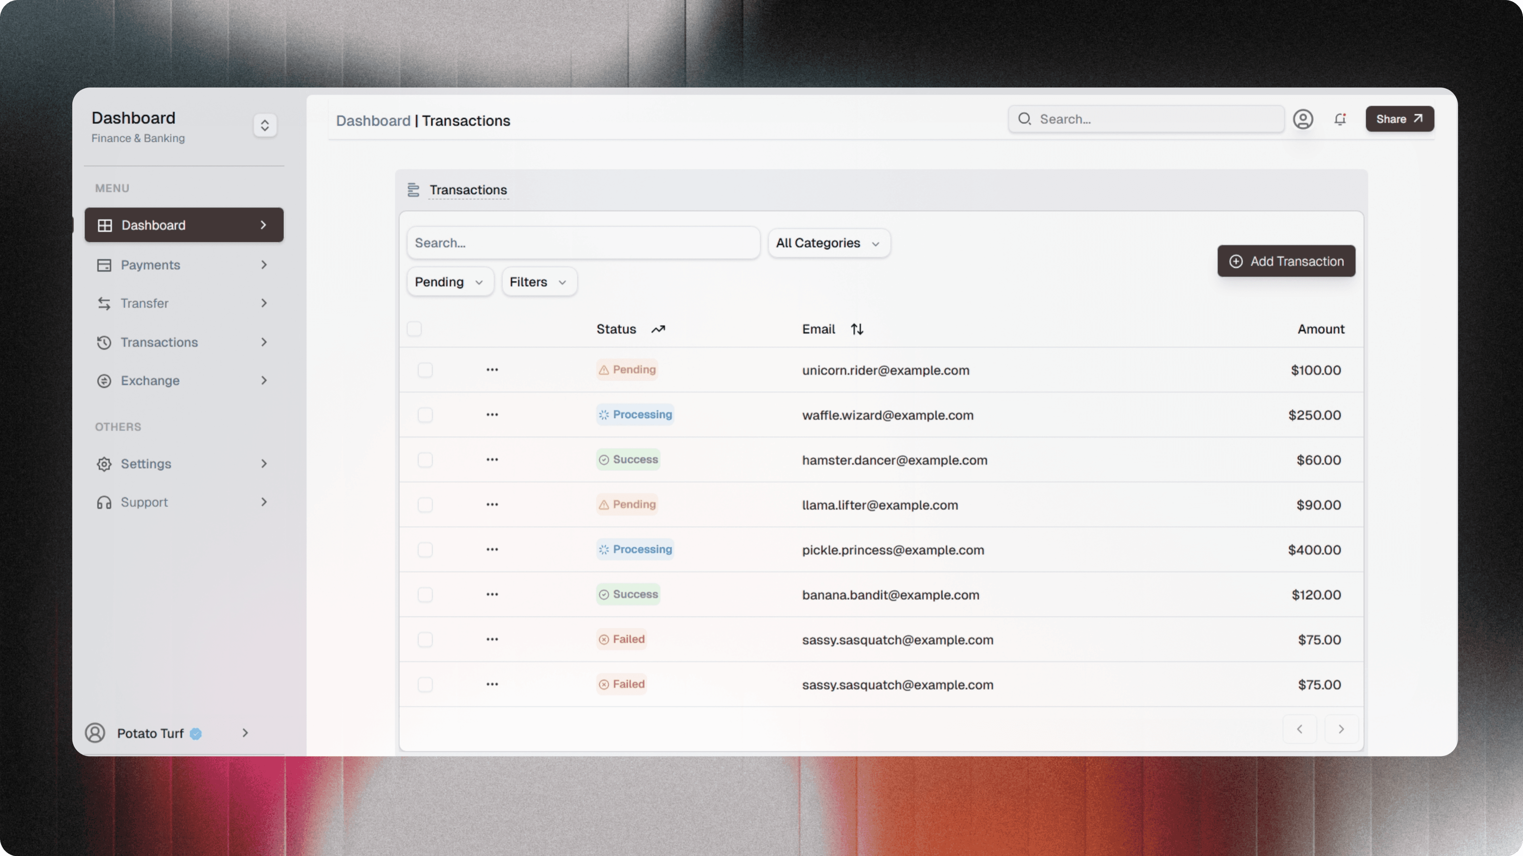
Task: Open notifications via the bell icon
Action: click(1340, 119)
